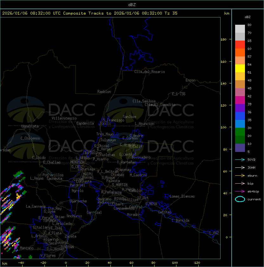Click the white 30HM arrow in legend
264x267 pixels.
coord(240,167)
